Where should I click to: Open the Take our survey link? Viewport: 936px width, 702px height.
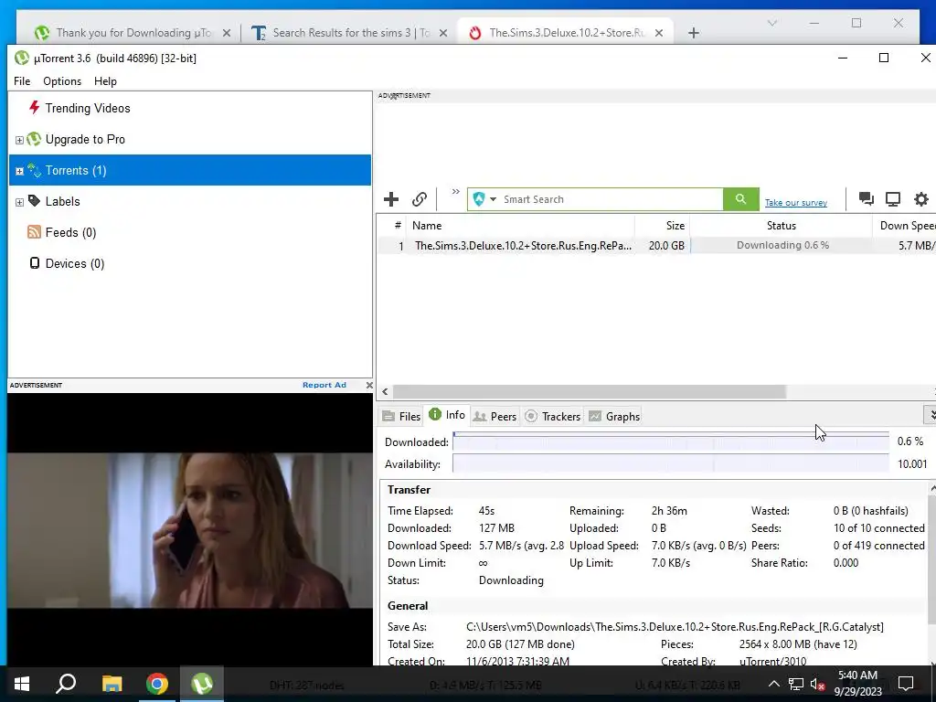[x=796, y=202]
